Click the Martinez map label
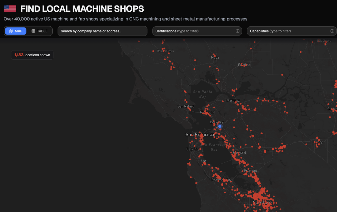 (233, 100)
